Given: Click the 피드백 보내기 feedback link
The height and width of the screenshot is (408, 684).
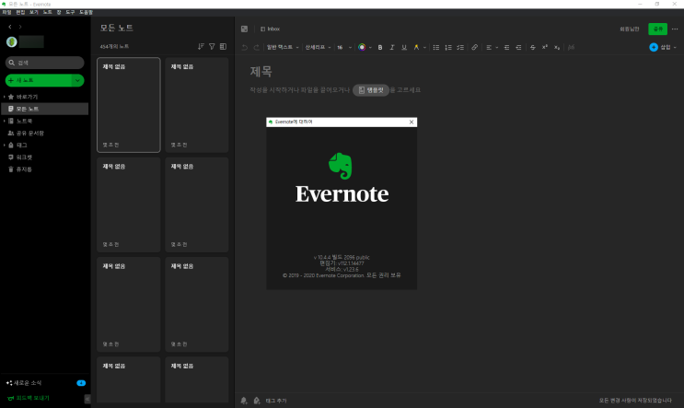Looking at the screenshot, I should pos(29,398).
